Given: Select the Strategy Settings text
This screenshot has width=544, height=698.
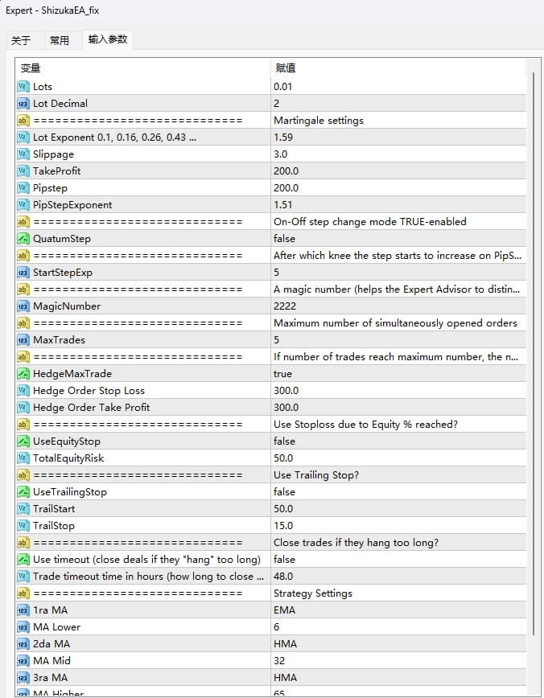Looking at the screenshot, I should [313, 593].
